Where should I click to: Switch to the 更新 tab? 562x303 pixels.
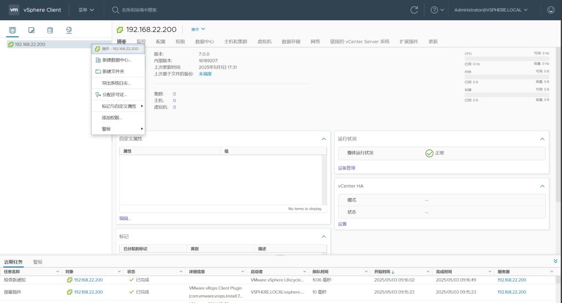pyautogui.click(x=433, y=42)
